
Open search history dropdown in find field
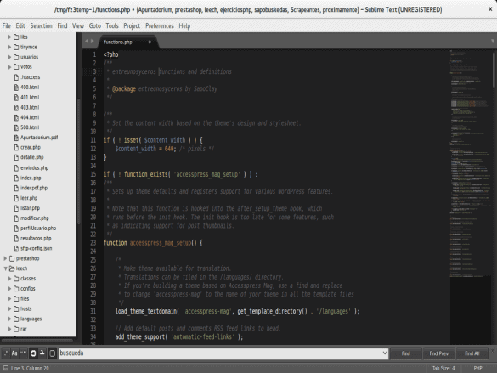tap(385, 353)
